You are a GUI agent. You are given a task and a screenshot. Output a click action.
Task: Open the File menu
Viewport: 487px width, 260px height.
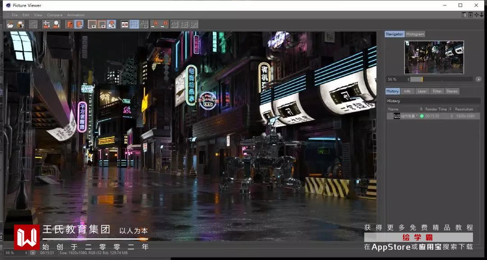[x=14, y=15]
